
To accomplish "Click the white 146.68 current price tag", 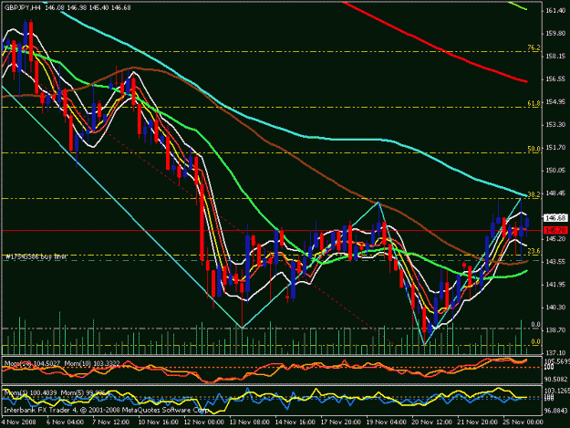I will pos(555,218).
